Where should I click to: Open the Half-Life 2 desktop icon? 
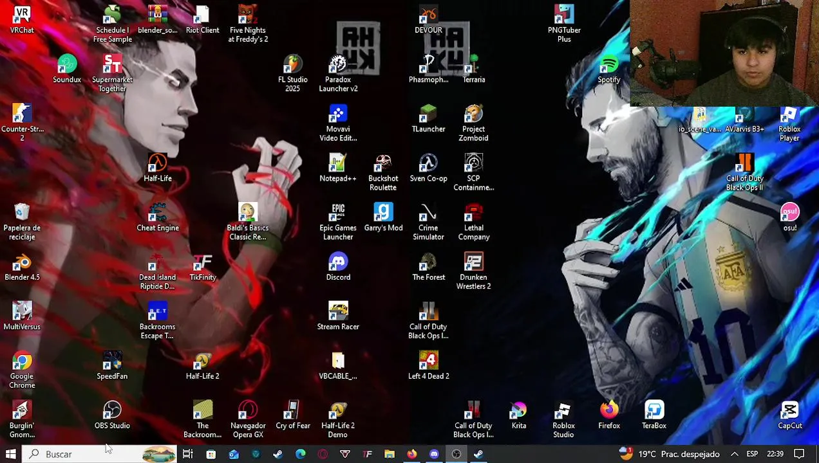click(202, 367)
